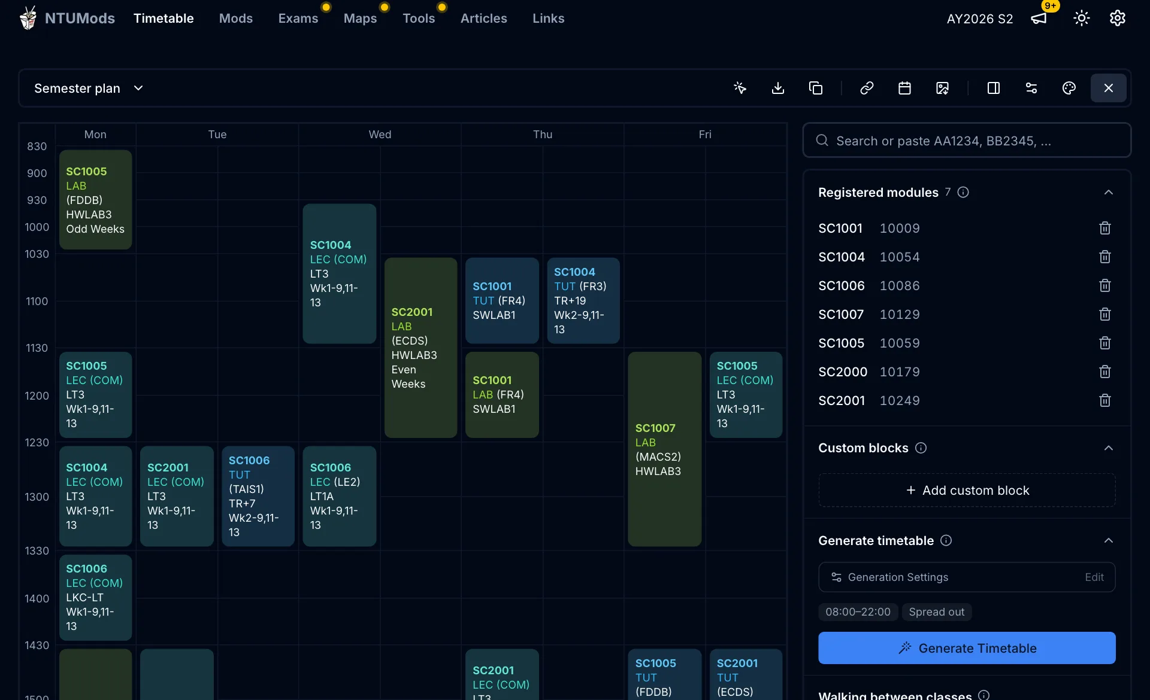Delete SC1004 from registered modules
Screen dimensions: 1150x700
tap(1105, 257)
